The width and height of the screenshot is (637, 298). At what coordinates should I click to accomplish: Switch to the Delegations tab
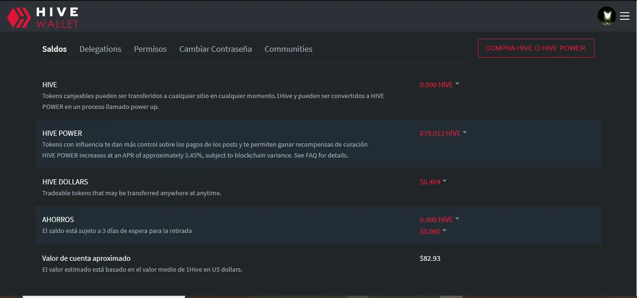(101, 49)
